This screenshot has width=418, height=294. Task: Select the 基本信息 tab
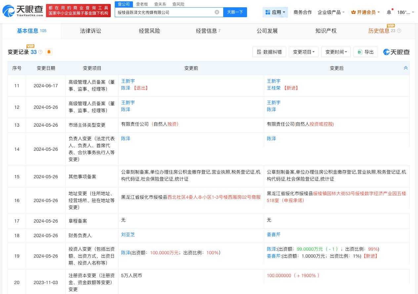31,31
